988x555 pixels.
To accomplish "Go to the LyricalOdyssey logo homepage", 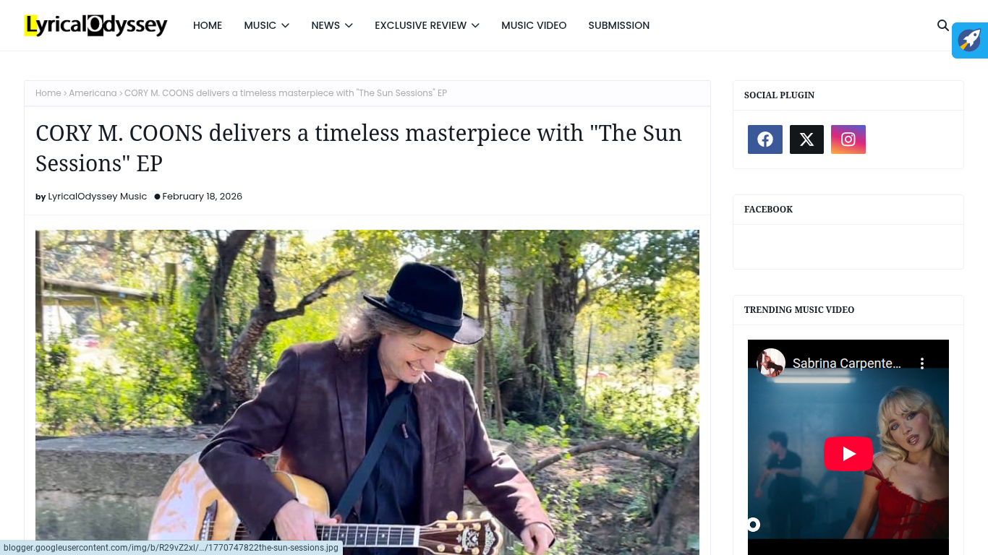I will coord(95,25).
